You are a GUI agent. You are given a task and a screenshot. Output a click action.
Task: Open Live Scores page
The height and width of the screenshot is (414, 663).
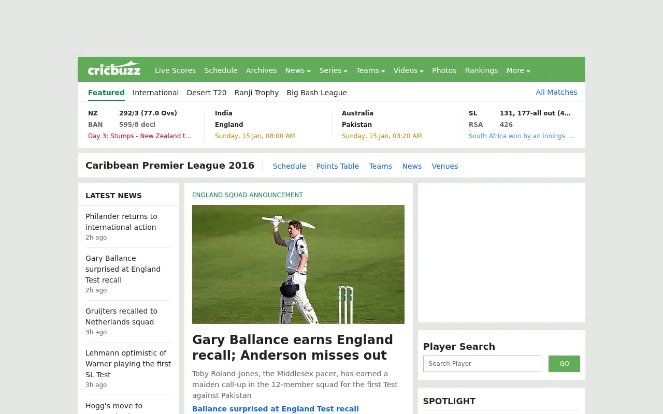pyautogui.click(x=175, y=70)
